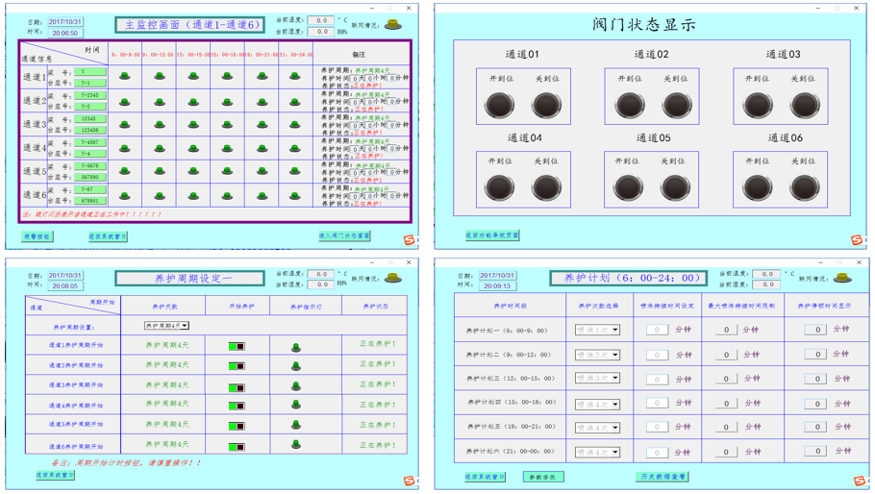This screenshot has height=494, width=875.
Task: Toggle 通道4养护周期开始 switch
Action: click(237, 406)
